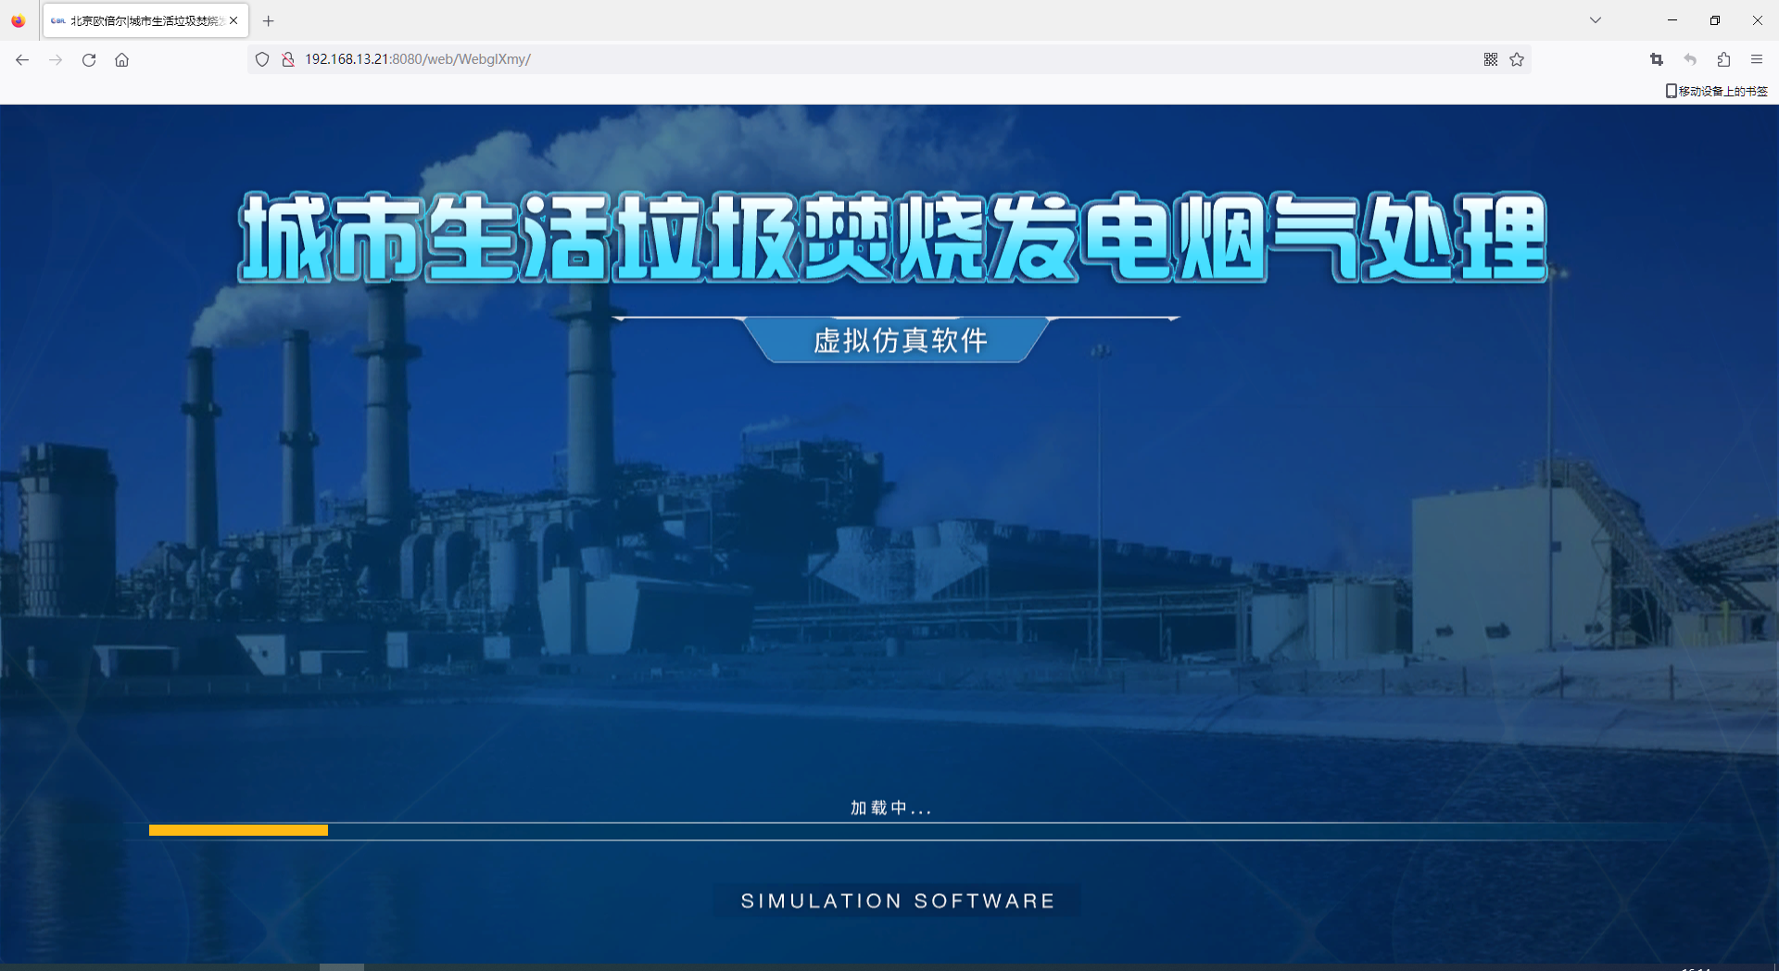
Task: Click the undo arrow toolbar icon
Action: click(x=1690, y=59)
